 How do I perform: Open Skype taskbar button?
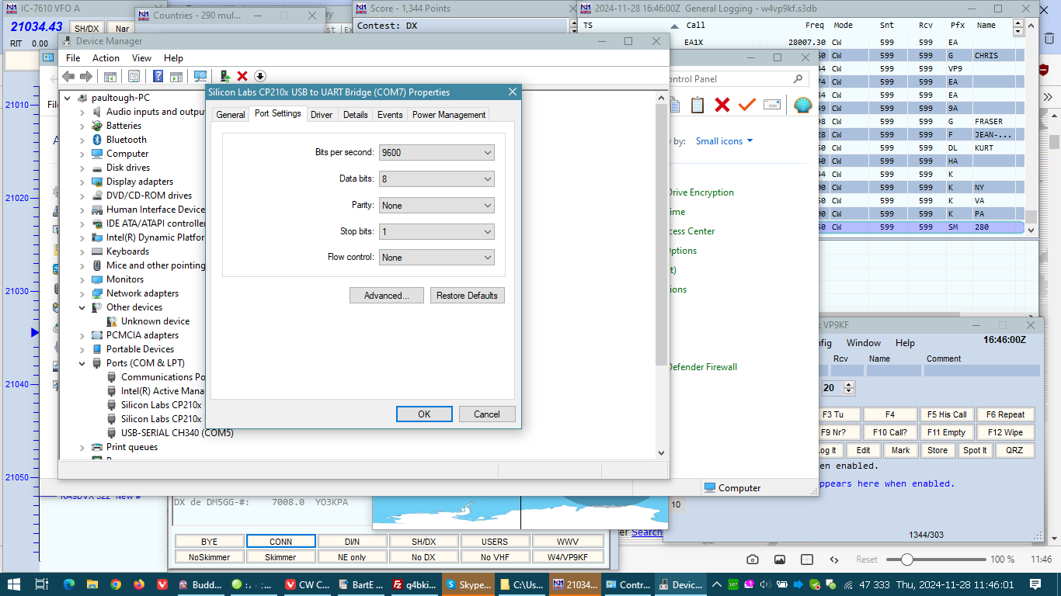click(x=468, y=584)
